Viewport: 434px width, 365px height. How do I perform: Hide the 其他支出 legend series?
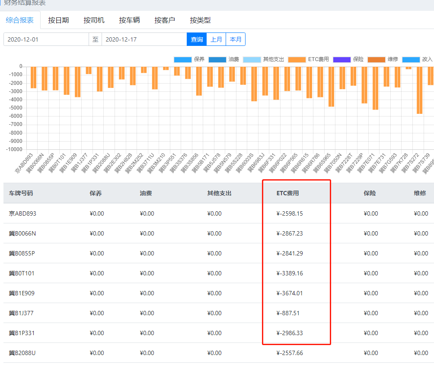(x=252, y=59)
